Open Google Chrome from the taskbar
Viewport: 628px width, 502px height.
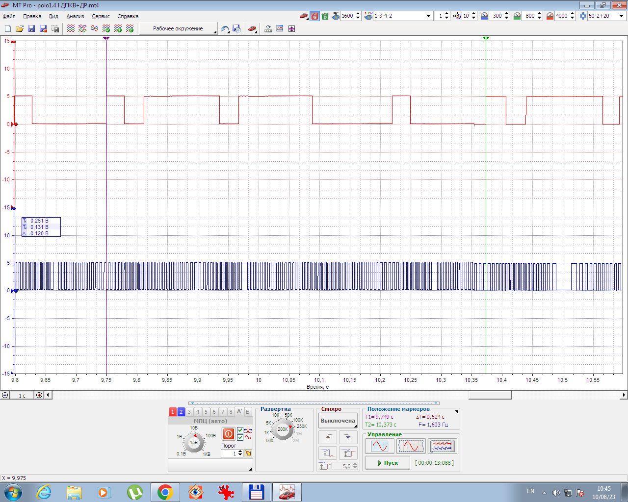tap(165, 492)
